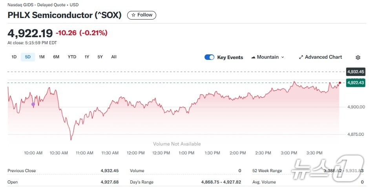Click the Mountain chart type icon
This screenshot has height=187, width=369.
(253, 57)
